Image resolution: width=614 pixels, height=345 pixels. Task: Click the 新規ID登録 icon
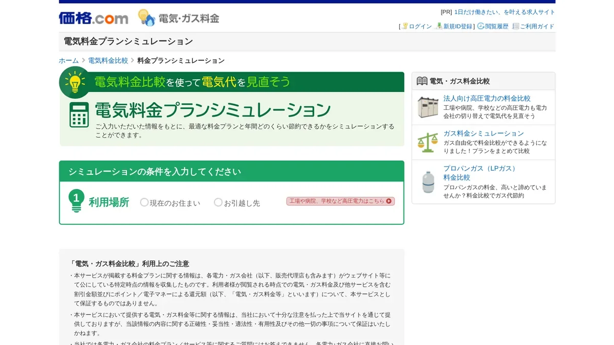click(439, 26)
